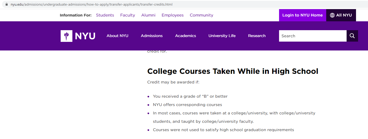Image resolution: width=368 pixels, height=139 pixels.
Task: Click the Login to NYU Home button
Action: (303, 15)
